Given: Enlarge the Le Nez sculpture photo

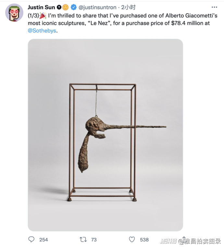Looking at the screenshot, I should tap(106, 135).
